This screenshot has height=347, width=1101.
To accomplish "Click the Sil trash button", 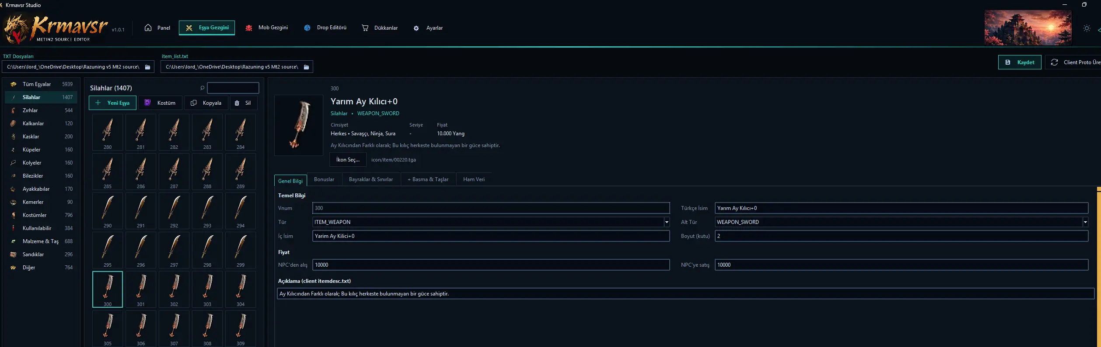I will point(243,103).
